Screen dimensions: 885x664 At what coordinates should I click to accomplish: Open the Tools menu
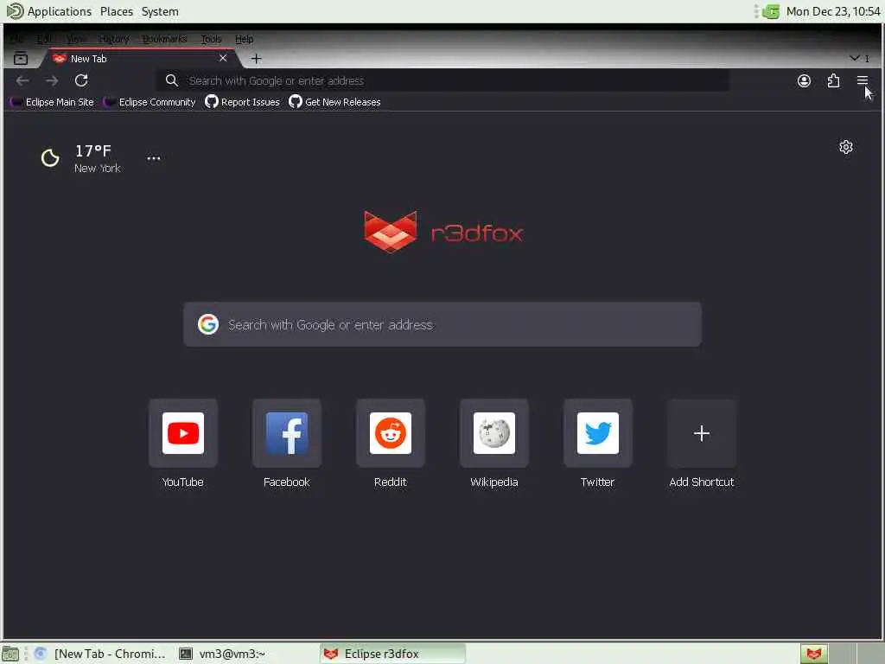click(x=211, y=39)
